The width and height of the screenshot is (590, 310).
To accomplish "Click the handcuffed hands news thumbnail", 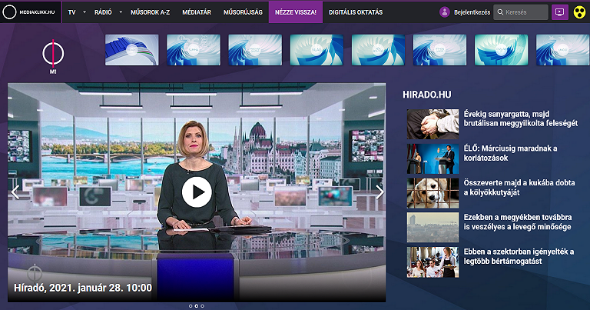I will coord(433,125).
